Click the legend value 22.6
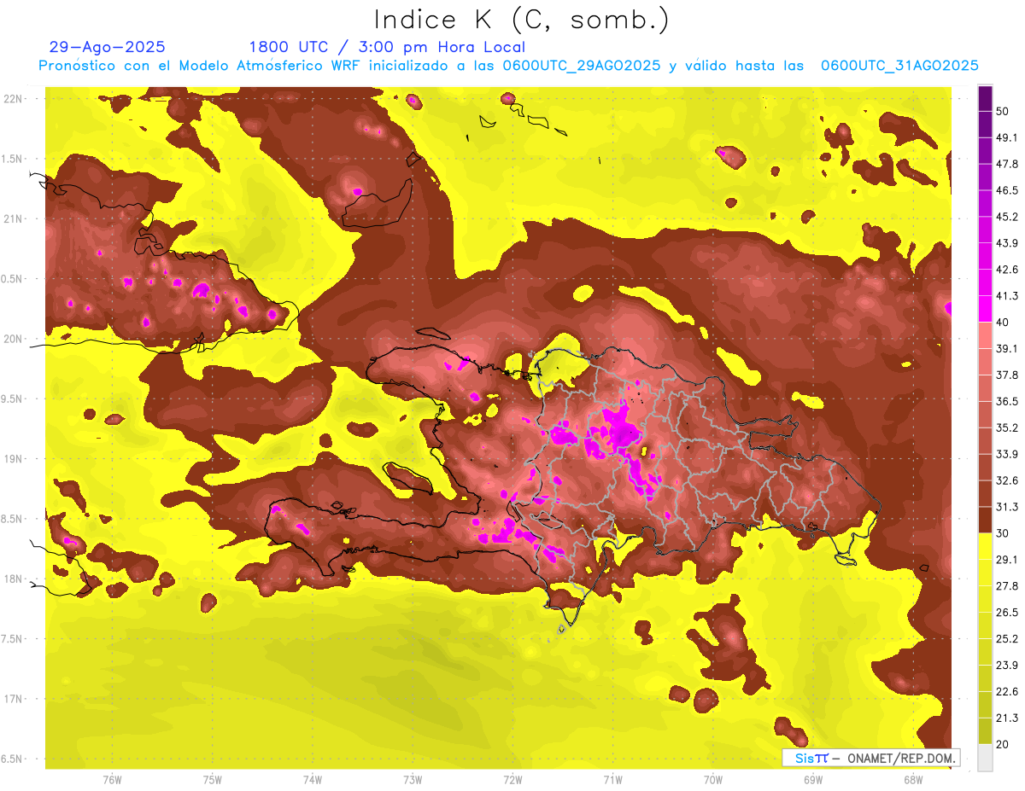The image size is (1025, 791). pyautogui.click(x=1007, y=692)
